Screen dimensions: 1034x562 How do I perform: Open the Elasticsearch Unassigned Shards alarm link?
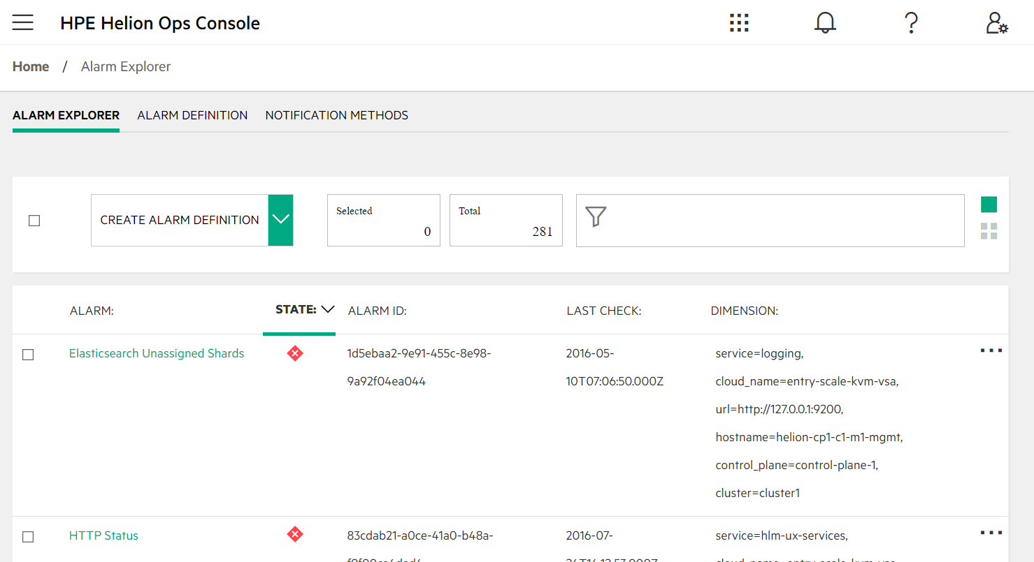157,353
